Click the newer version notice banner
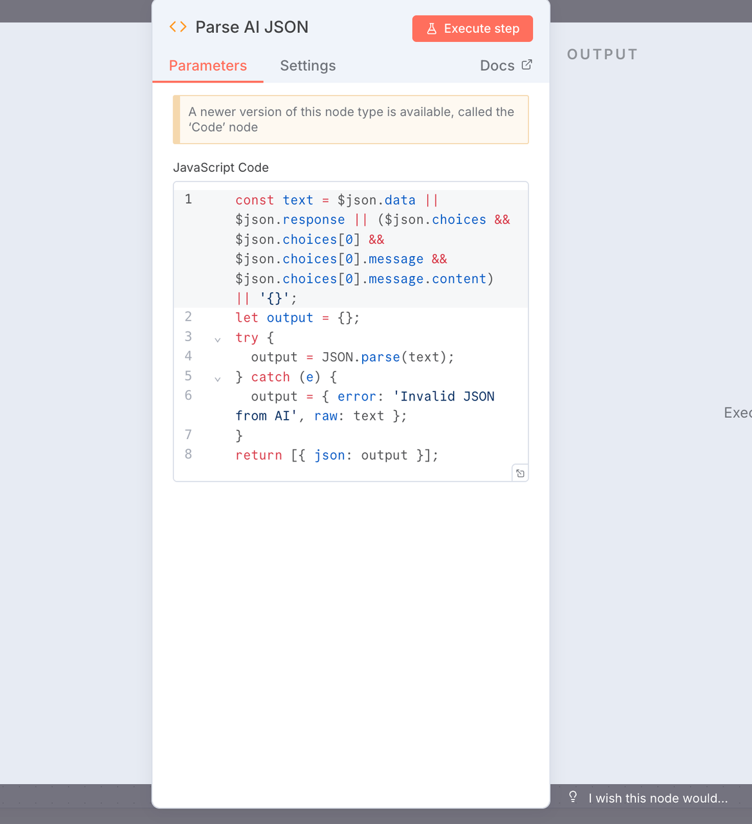The width and height of the screenshot is (752, 824). click(x=351, y=120)
